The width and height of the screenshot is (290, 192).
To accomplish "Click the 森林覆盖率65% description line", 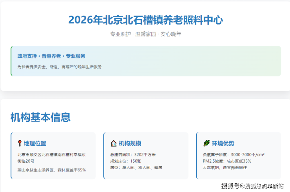I will point(51,170).
